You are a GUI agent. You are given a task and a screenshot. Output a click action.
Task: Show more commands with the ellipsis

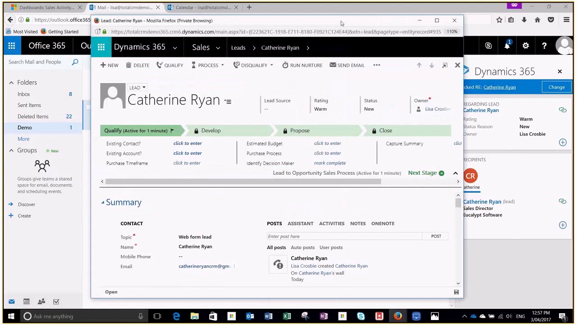click(377, 65)
